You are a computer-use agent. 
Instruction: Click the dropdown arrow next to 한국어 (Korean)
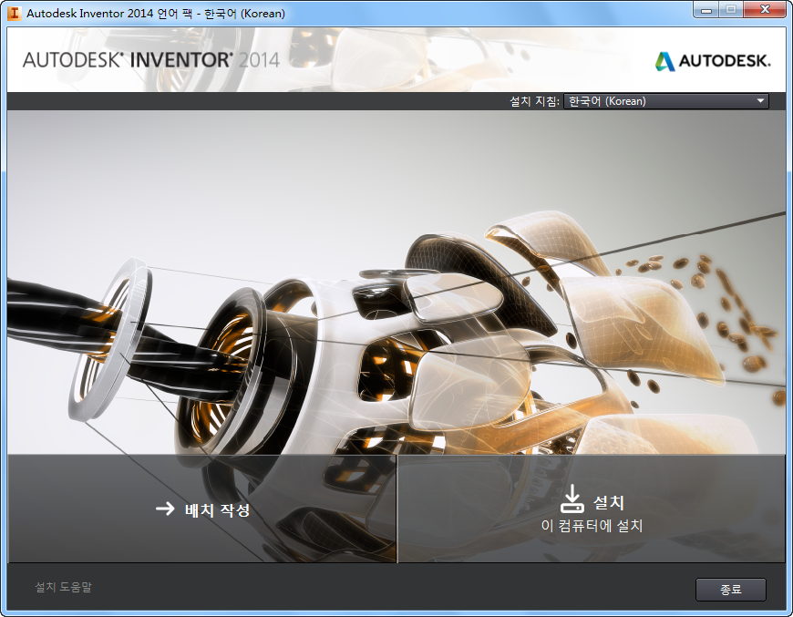pyautogui.click(x=760, y=100)
